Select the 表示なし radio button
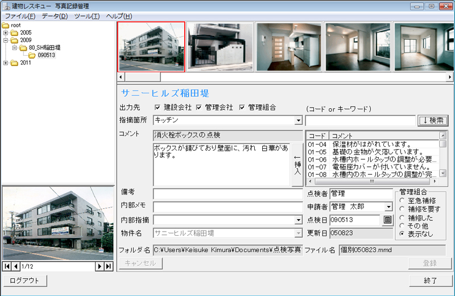 (x=402, y=234)
